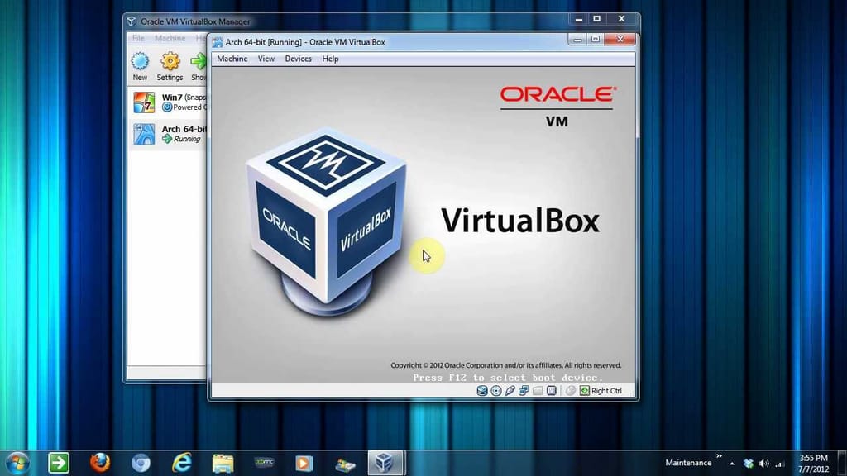
Task: Minimize the VirtualBox Manager window
Action: (579, 19)
